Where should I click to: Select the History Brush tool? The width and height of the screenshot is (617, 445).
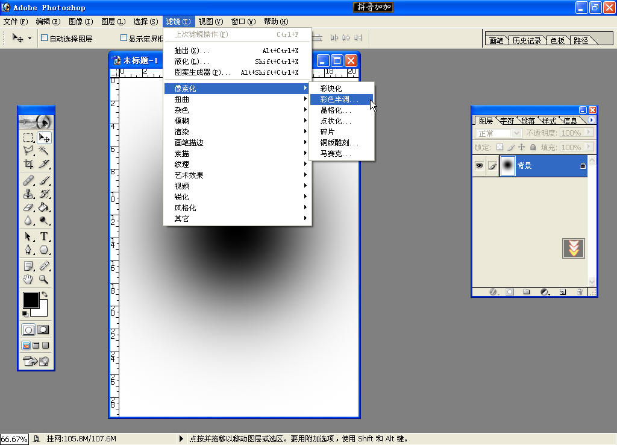coord(44,194)
